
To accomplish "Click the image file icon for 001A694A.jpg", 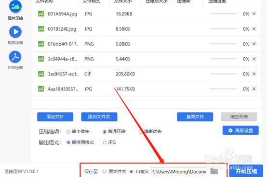I will [41, 14].
